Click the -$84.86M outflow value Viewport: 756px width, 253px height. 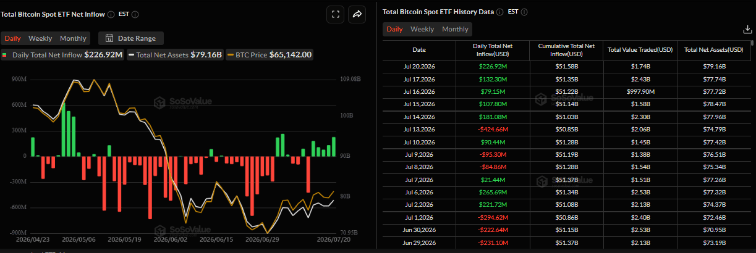(492, 167)
